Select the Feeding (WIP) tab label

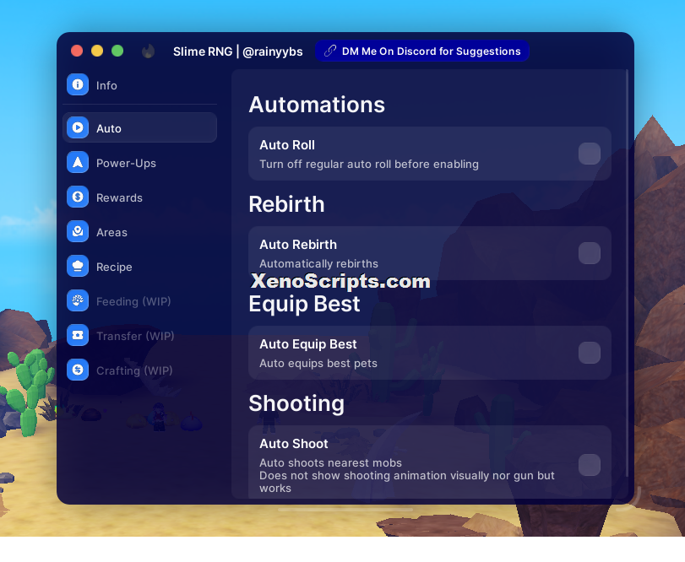(133, 301)
